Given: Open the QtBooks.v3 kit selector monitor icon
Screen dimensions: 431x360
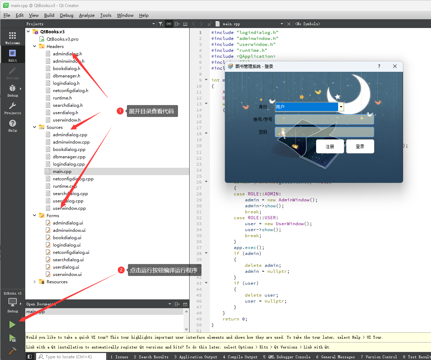Looking at the screenshot, I should click(x=12, y=303).
